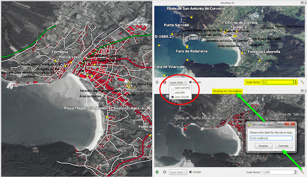
Task: Open wrench label tool of MirrorMap #5
Action: click(302, 172)
